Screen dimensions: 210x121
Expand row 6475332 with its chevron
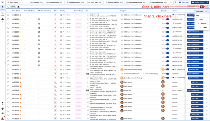(x=207, y=82)
